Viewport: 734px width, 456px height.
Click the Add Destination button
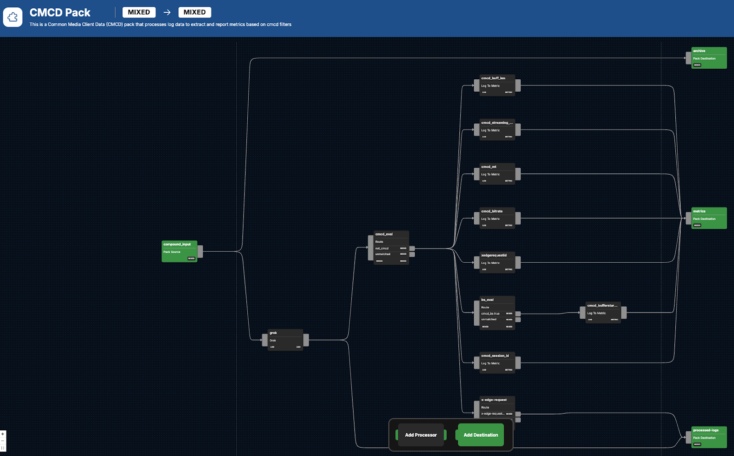click(480, 435)
